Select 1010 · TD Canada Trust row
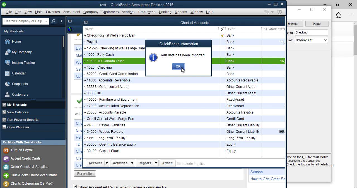The image size is (357, 188). pos(184,61)
